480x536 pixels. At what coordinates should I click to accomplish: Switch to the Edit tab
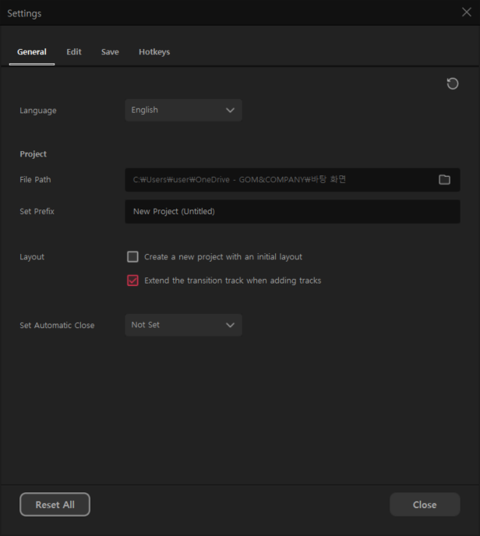pos(74,52)
